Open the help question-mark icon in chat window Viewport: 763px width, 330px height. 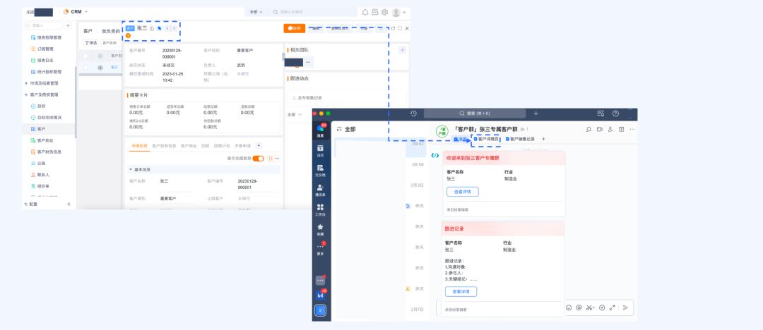pos(615,114)
